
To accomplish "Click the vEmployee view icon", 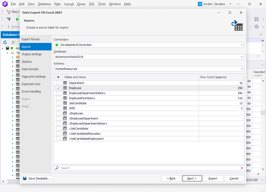I will [x=65, y=113].
